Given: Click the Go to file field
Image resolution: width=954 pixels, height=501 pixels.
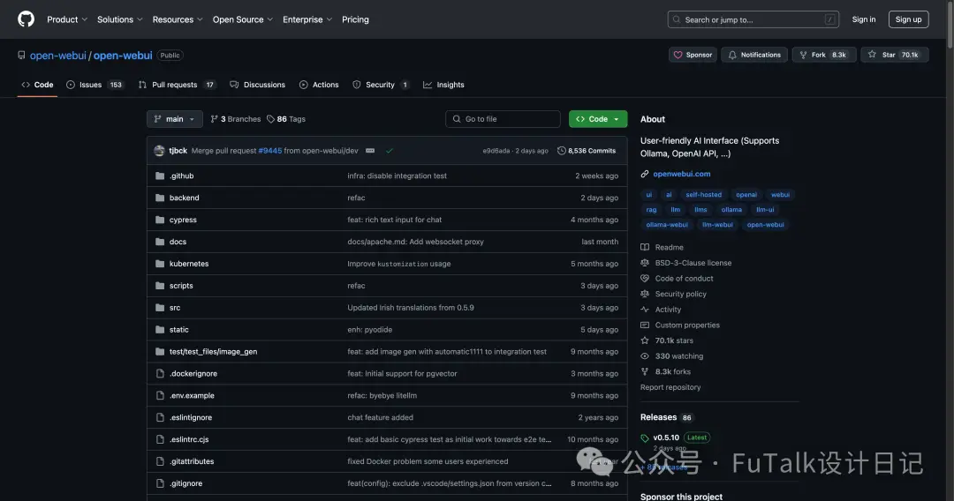Looking at the screenshot, I should [503, 119].
